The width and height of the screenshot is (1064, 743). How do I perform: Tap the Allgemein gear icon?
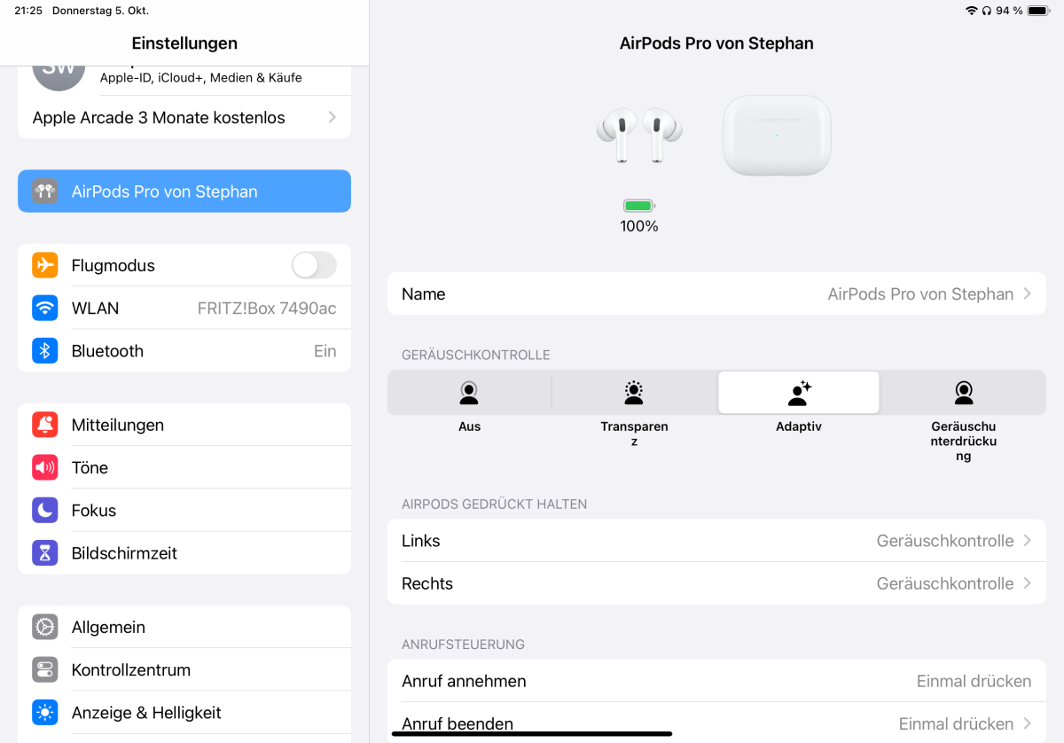[x=45, y=627]
